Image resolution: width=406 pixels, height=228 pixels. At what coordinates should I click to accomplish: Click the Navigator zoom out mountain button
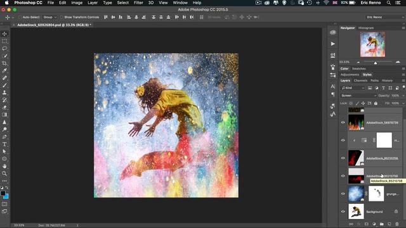pos(358,62)
